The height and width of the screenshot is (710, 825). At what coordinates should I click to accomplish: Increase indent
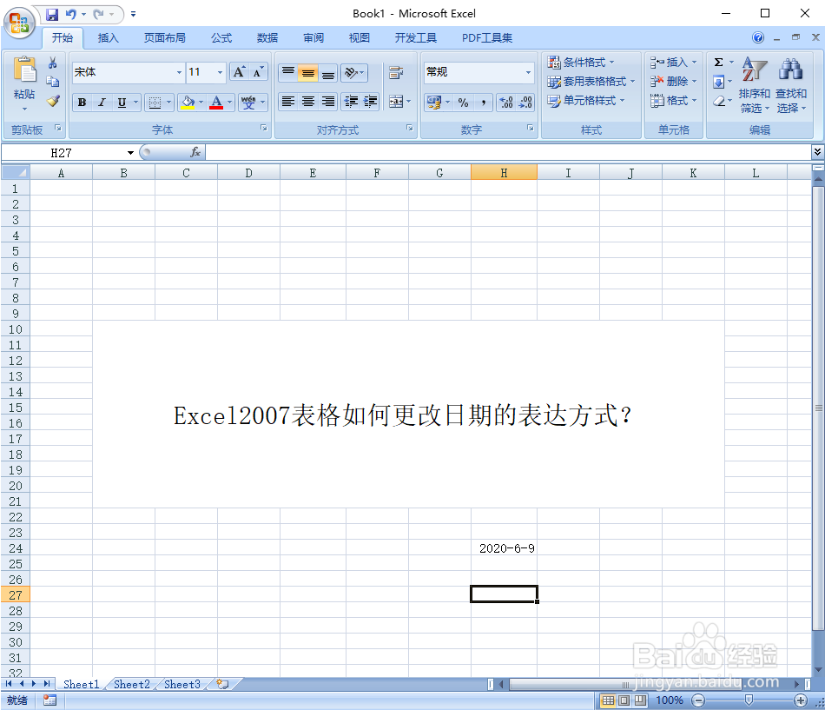371,101
